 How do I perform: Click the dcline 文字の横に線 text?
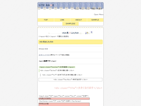(57, 70)
